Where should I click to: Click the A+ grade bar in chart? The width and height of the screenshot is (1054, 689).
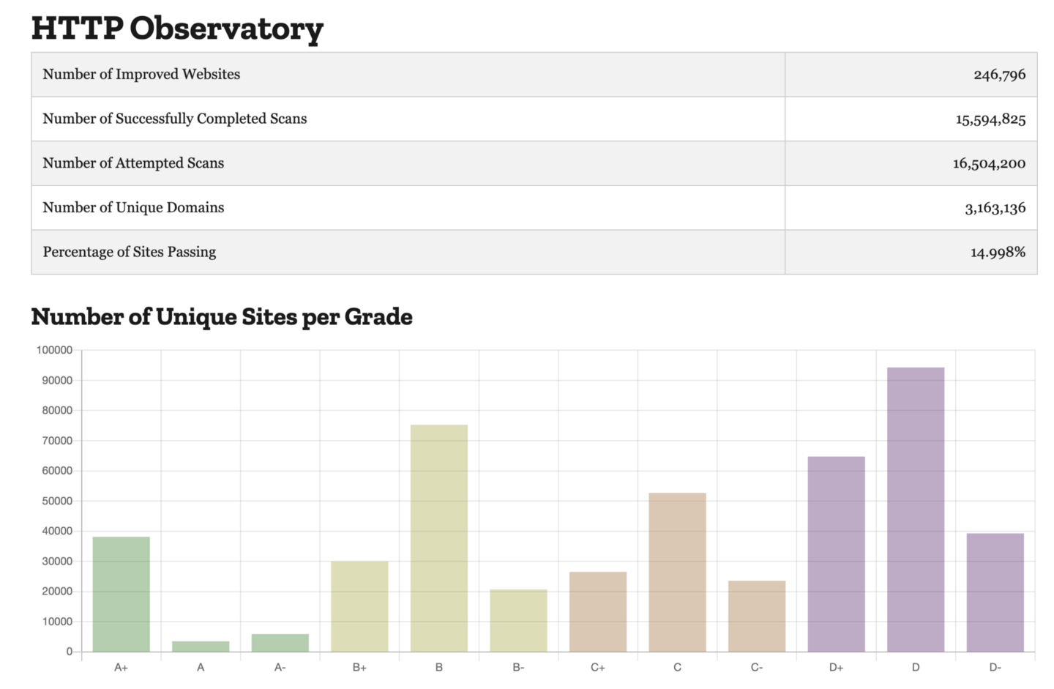coord(122,595)
